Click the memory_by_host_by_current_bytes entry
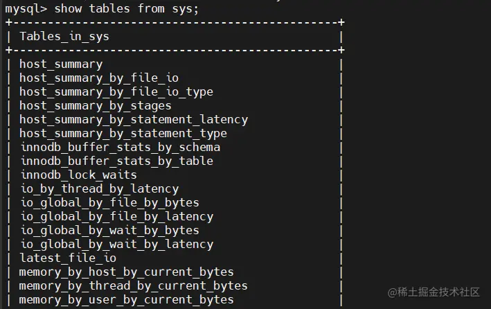The image size is (491, 309). (x=126, y=272)
